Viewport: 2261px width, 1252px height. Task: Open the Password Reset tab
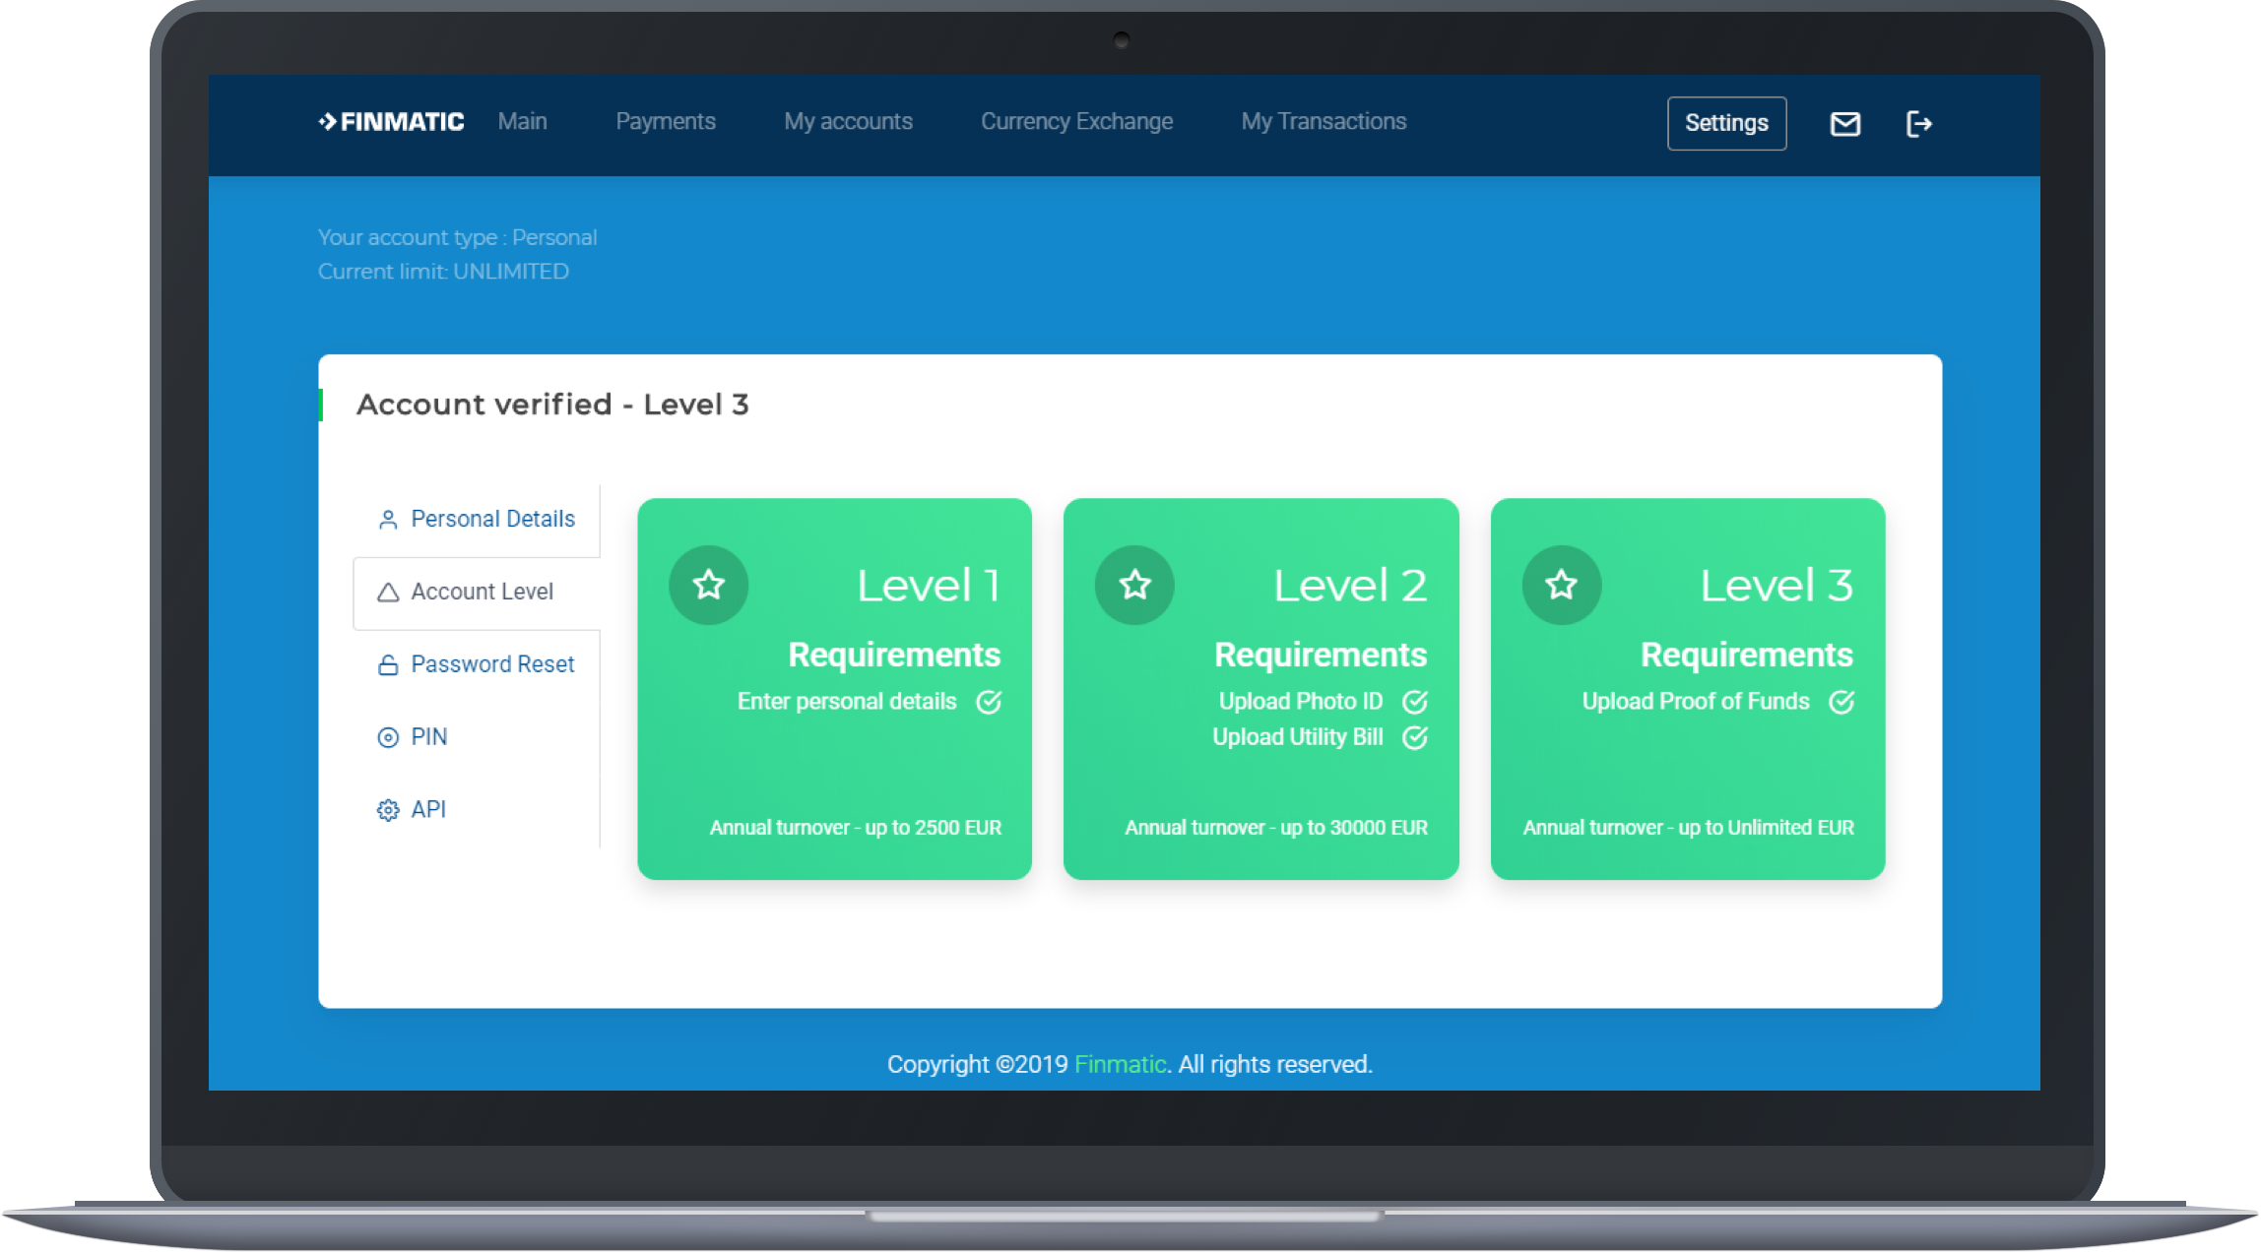(477, 664)
